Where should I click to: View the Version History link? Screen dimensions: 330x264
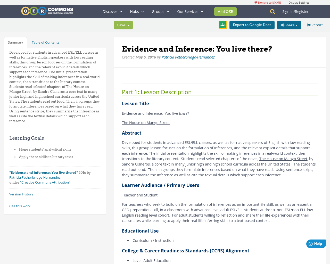click(21, 194)
